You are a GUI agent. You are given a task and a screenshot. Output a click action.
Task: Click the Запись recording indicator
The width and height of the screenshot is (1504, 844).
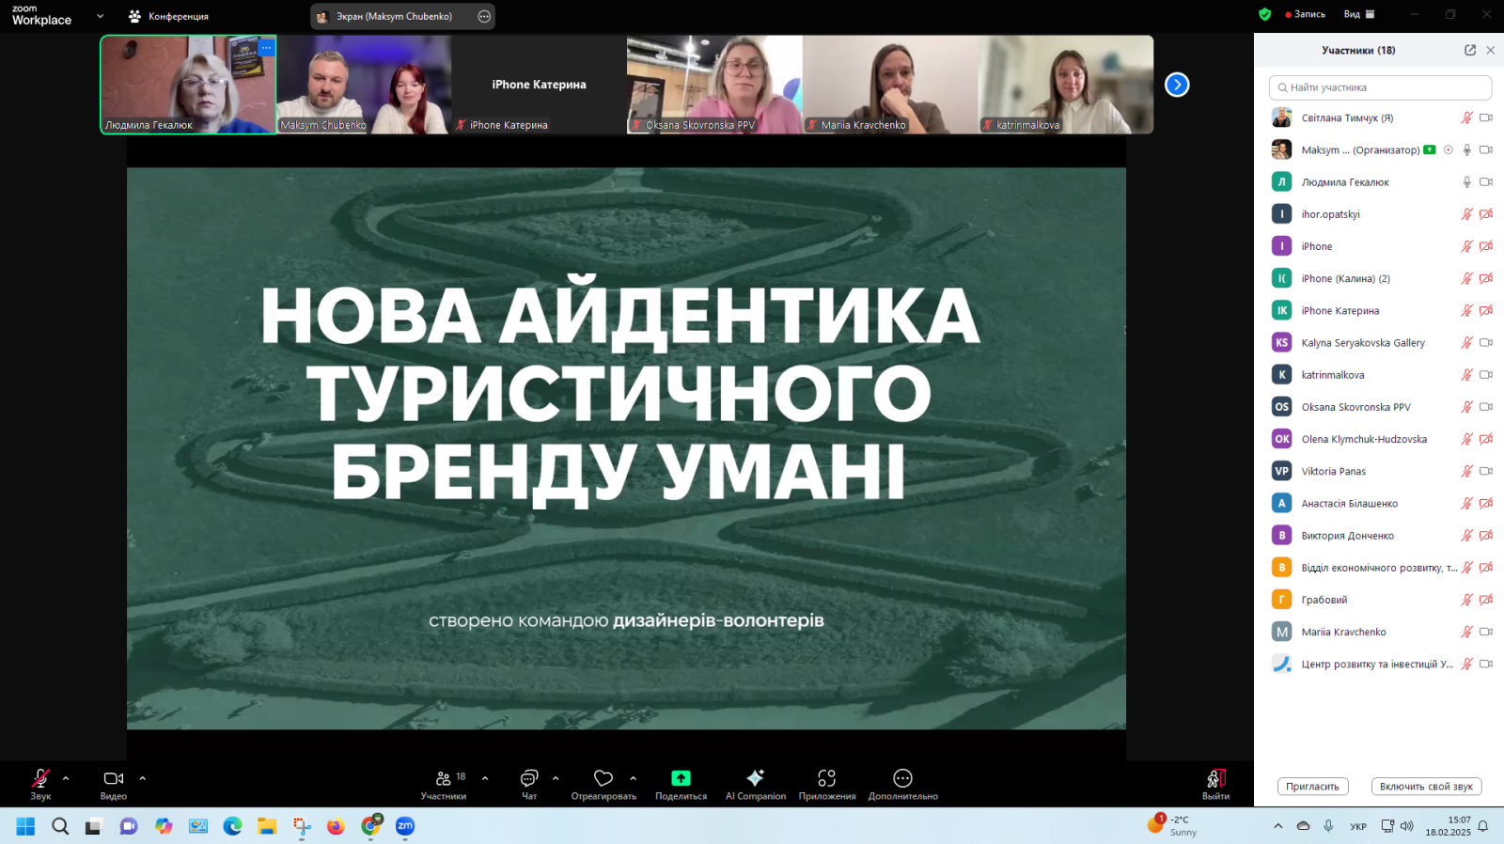(x=1306, y=14)
